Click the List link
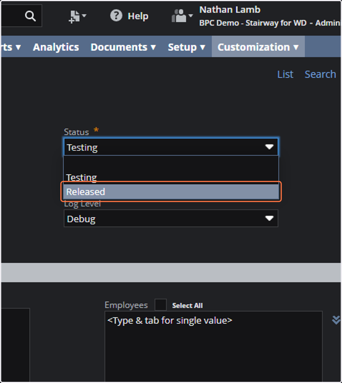Viewport: 342px width, 383px height. click(285, 74)
